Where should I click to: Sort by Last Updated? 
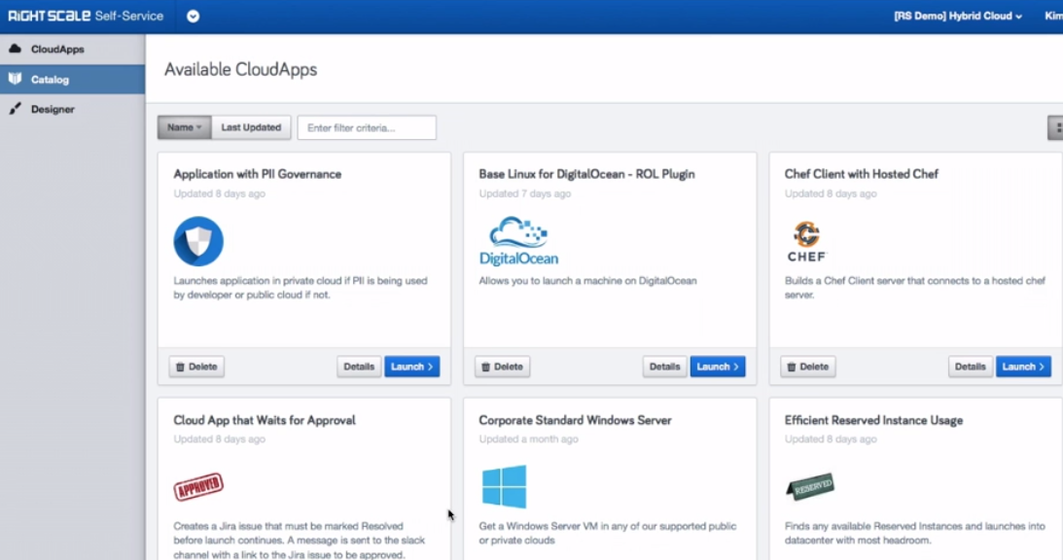point(251,127)
